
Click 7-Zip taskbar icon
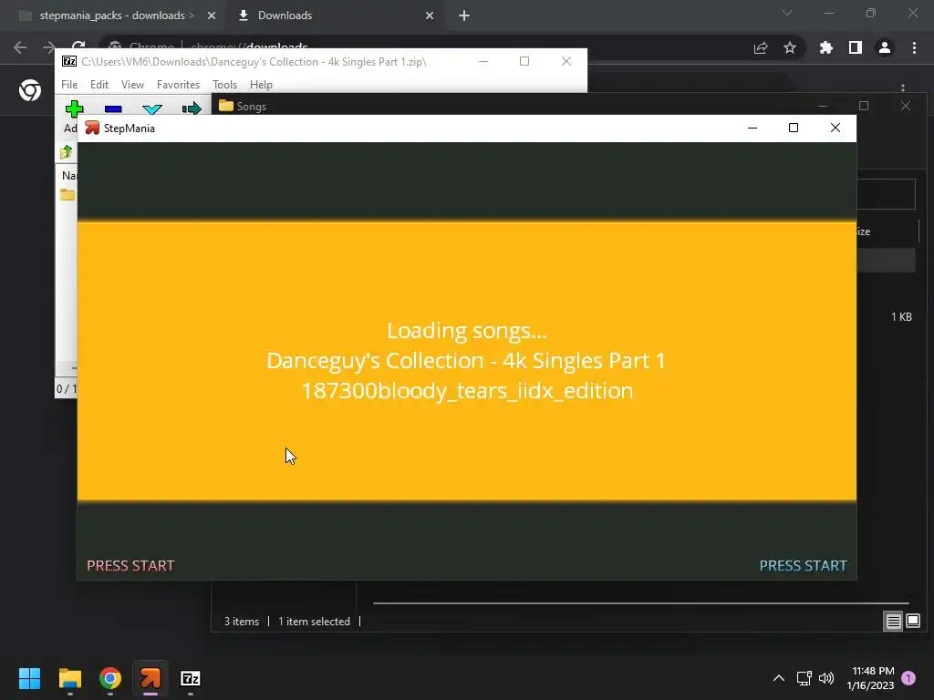[x=191, y=678]
